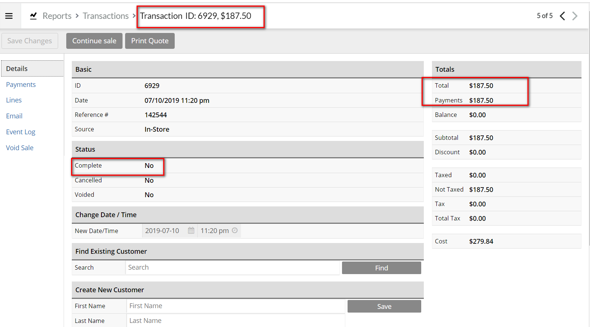Click Transactions in the breadcrumb
The height and width of the screenshot is (327, 590).
[105, 16]
